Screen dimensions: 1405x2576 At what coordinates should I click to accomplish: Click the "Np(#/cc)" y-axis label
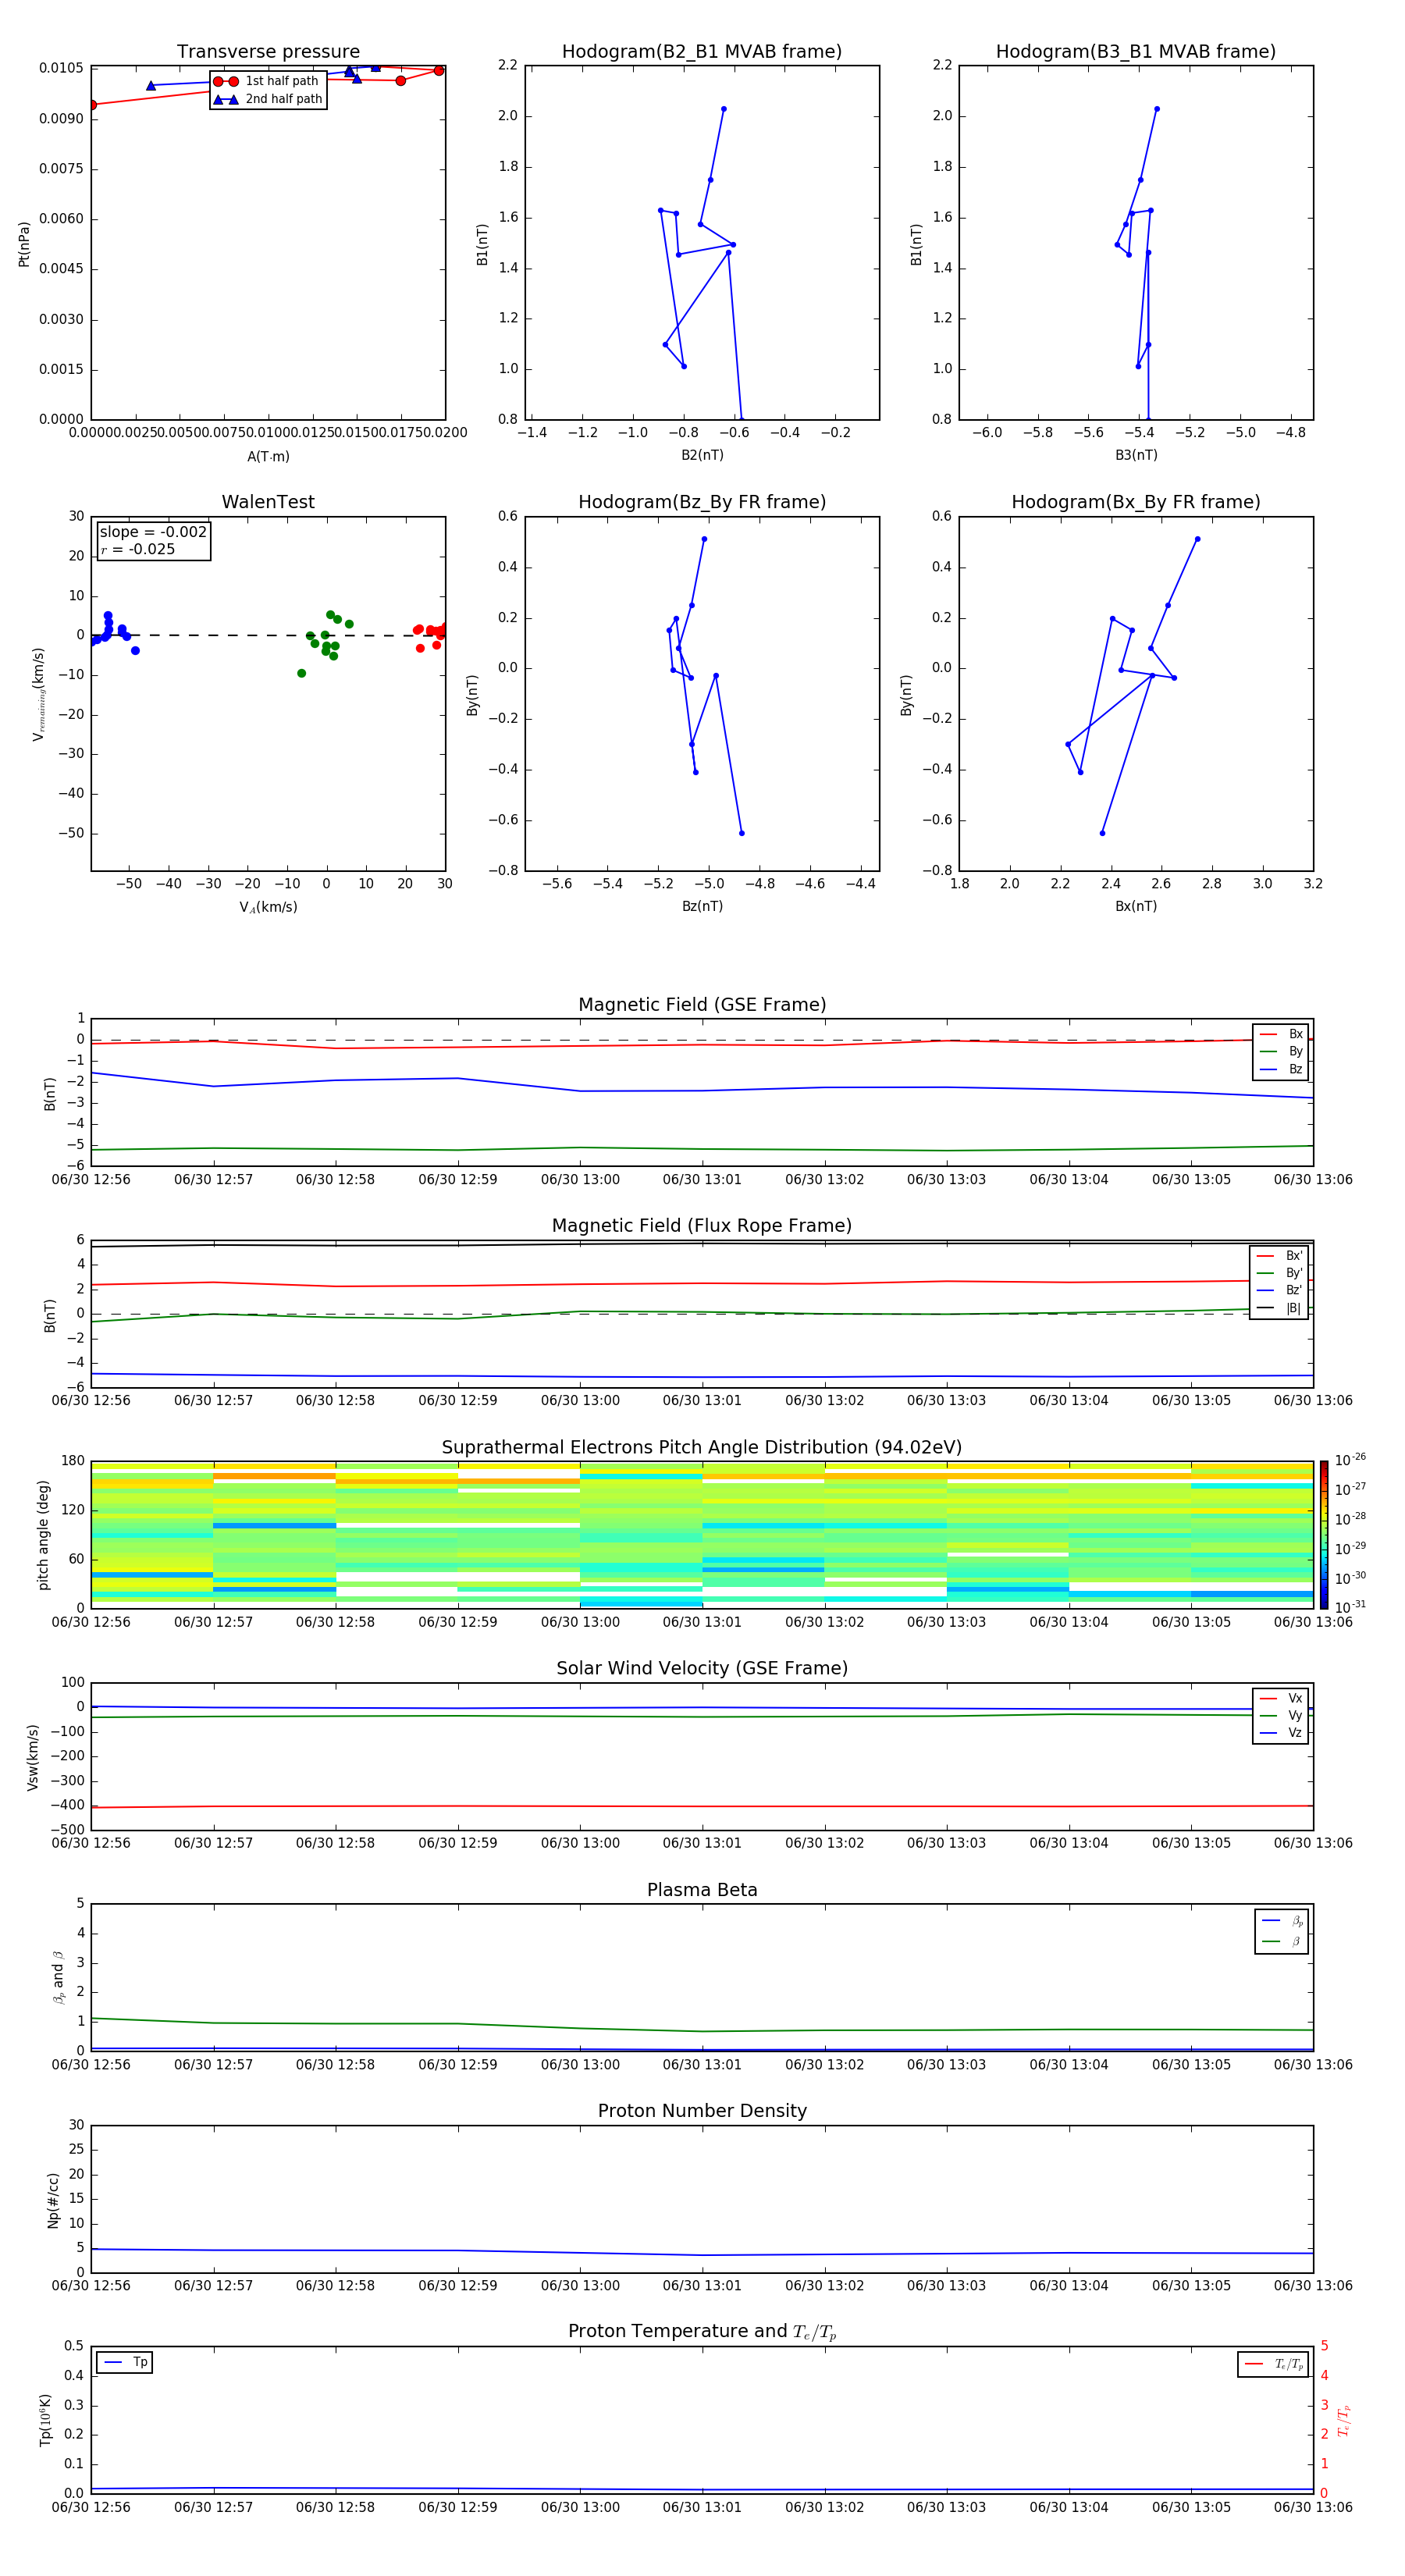[53, 2200]
